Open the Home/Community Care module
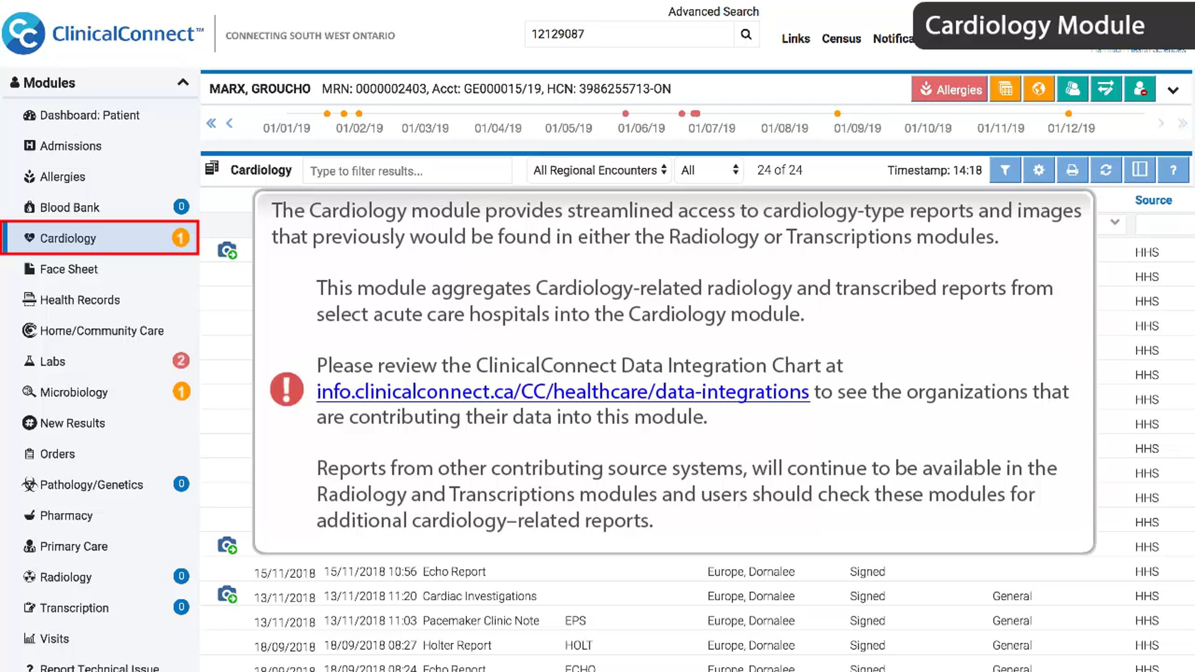 (100, 331)
